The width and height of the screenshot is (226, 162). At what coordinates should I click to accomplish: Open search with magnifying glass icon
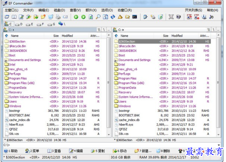click(98, 17)
